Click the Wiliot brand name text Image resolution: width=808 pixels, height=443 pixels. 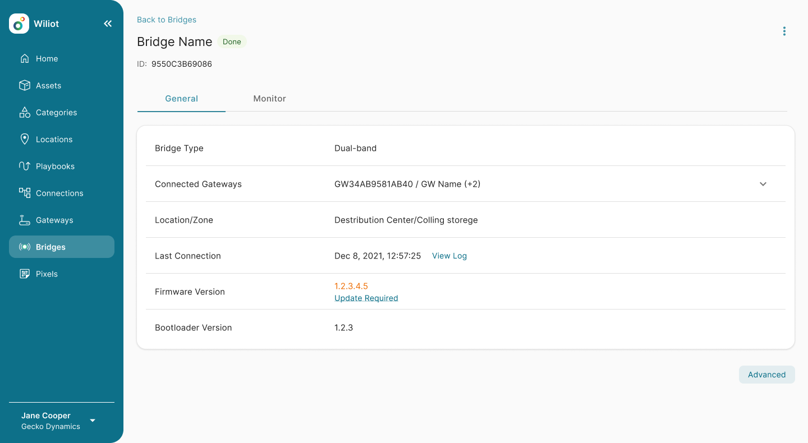[47, 24]
